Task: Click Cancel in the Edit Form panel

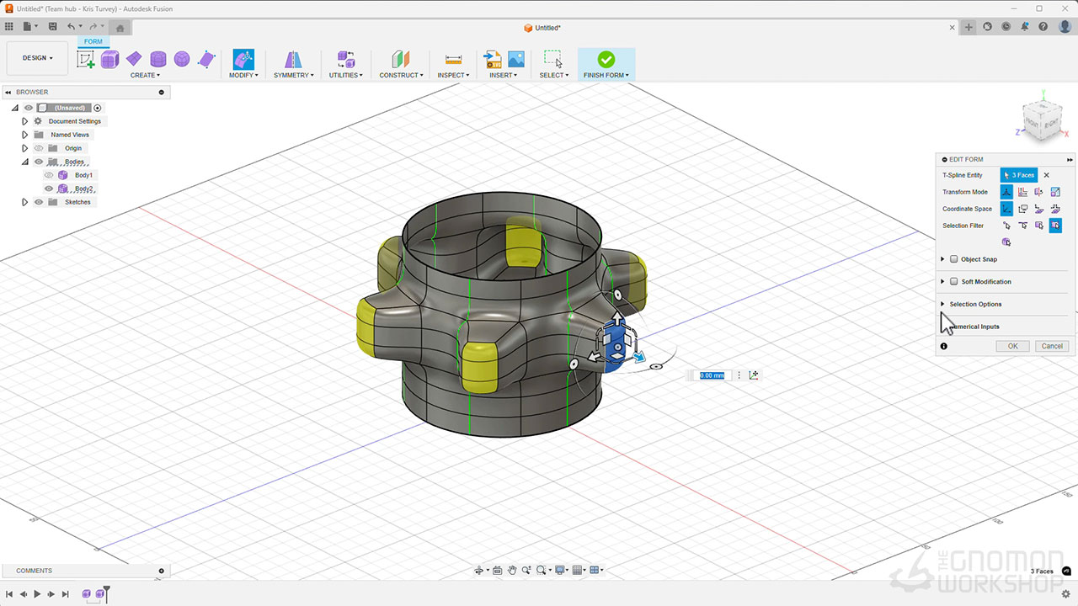Action: click(1052, 346)
